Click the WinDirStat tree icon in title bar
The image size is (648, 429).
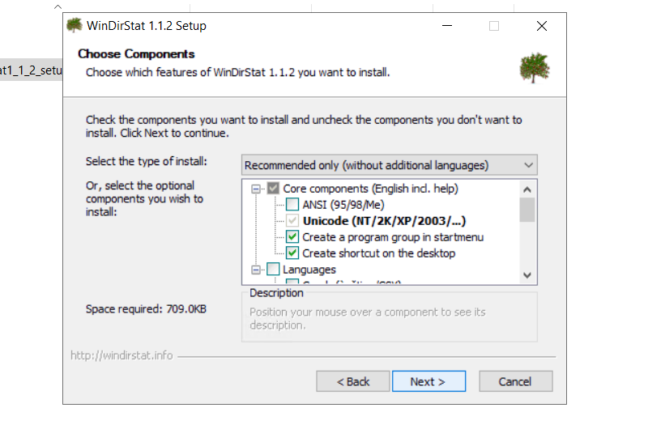point(75,25)
